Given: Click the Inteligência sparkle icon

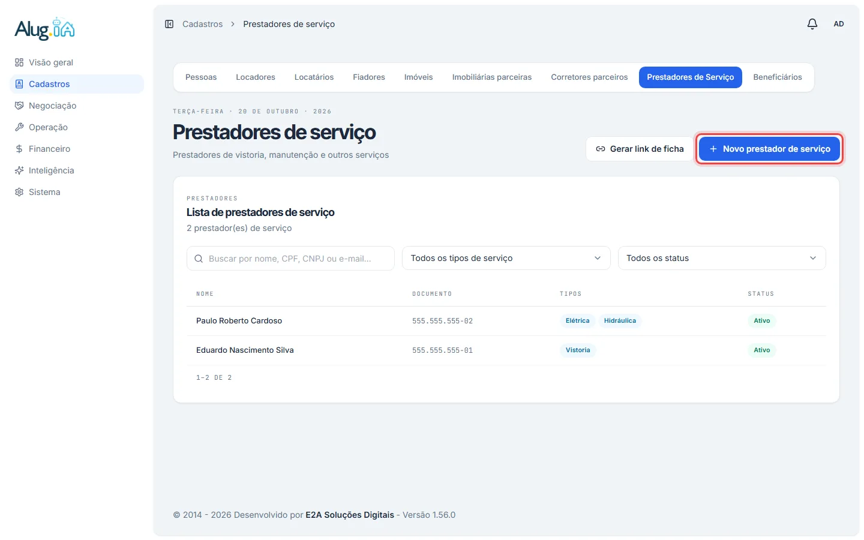Looking at the screenshot, I should click(x=19, y=170).
